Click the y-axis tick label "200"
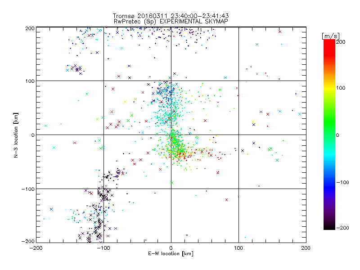 pos(30,28)
